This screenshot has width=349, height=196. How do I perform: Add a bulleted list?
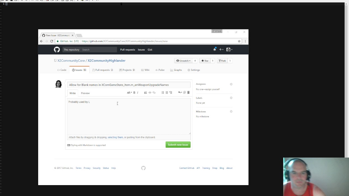(x=163, y=93)
